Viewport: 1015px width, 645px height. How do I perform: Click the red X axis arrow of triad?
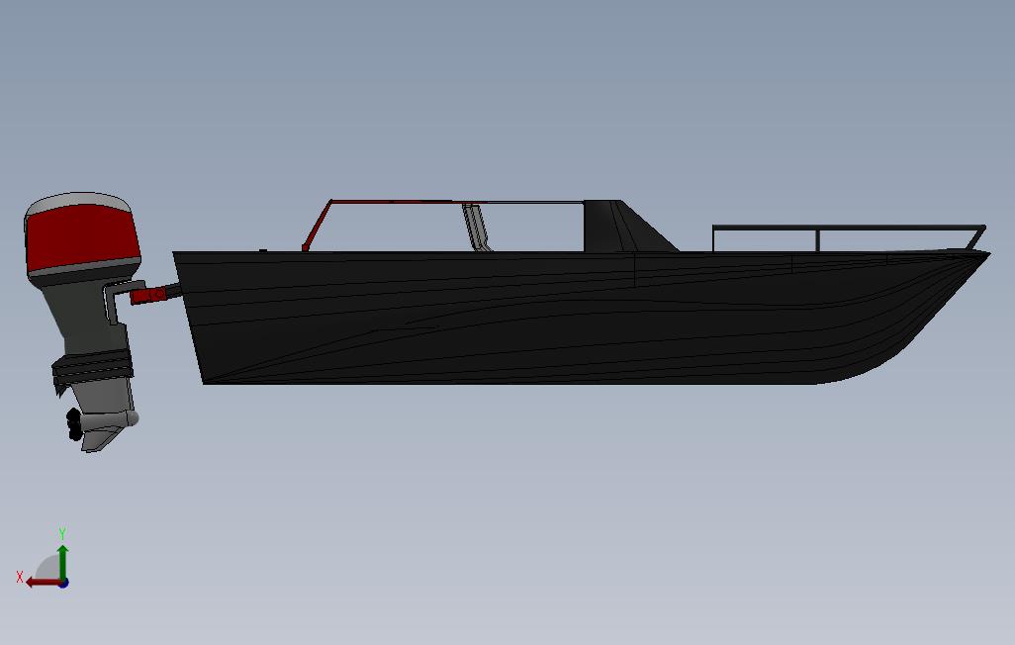click(x=43, y=583)
